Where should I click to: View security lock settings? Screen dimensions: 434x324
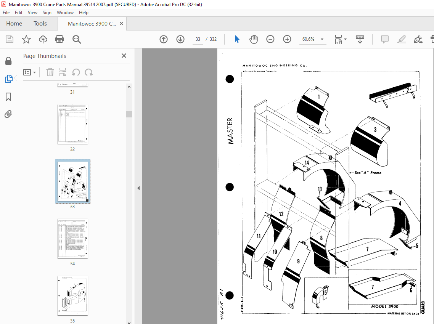[x=8, y=61]
